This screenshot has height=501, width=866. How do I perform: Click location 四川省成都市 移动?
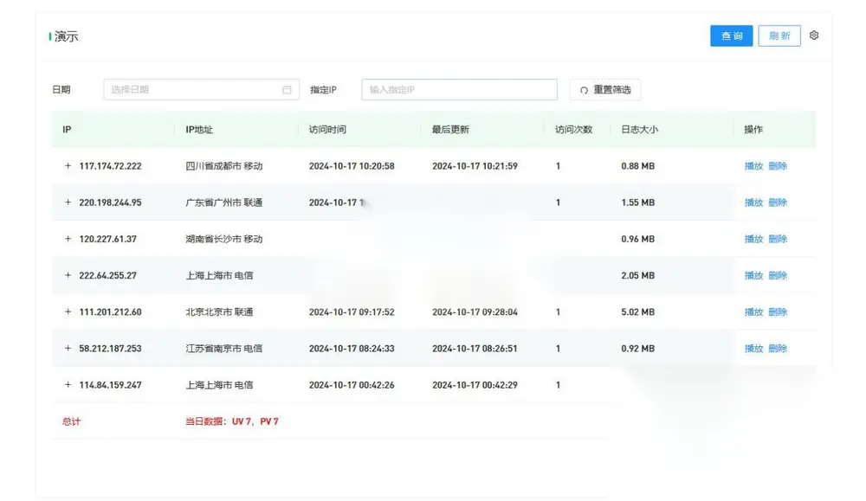[224, 166]
